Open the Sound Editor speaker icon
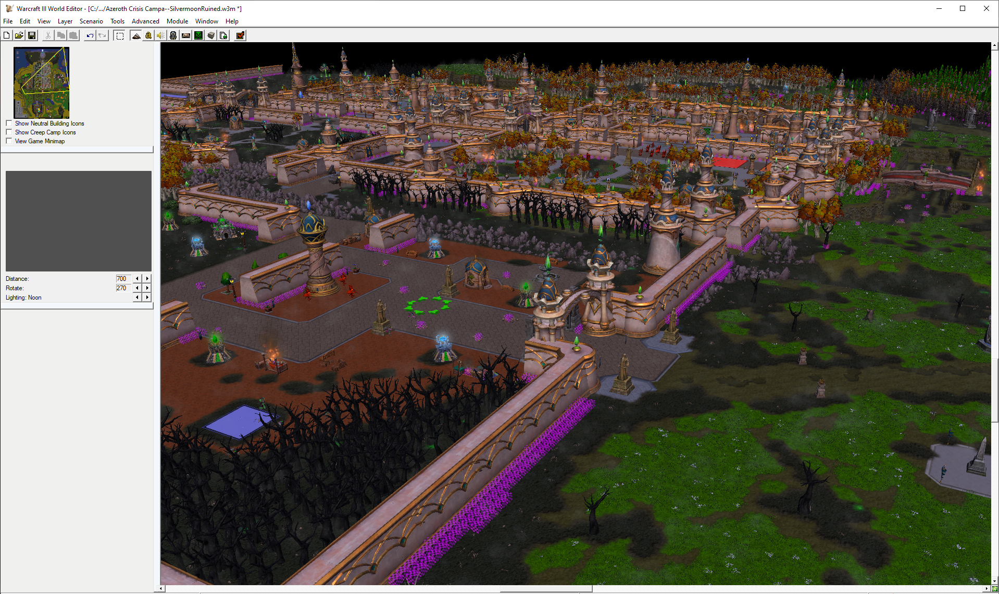 161,35
